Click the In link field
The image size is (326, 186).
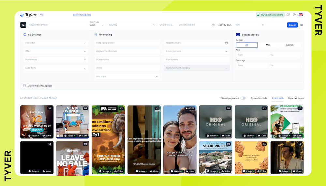[x=127, y=68]
